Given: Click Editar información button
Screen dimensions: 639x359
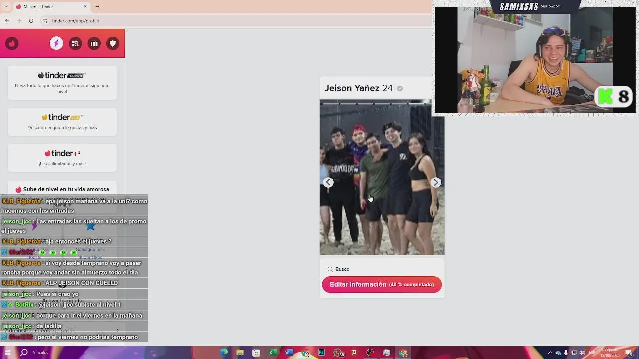Looking at the screenshot, I should (x=382, y=285).
